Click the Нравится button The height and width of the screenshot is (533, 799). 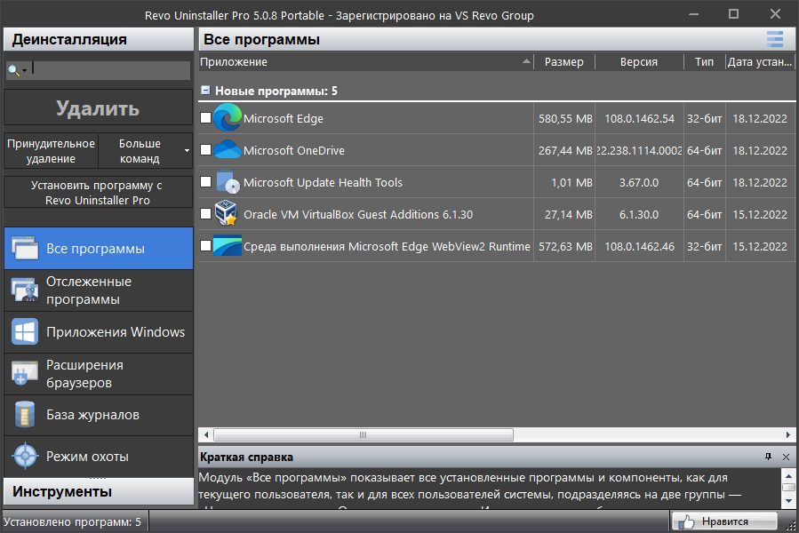(724, 521)
